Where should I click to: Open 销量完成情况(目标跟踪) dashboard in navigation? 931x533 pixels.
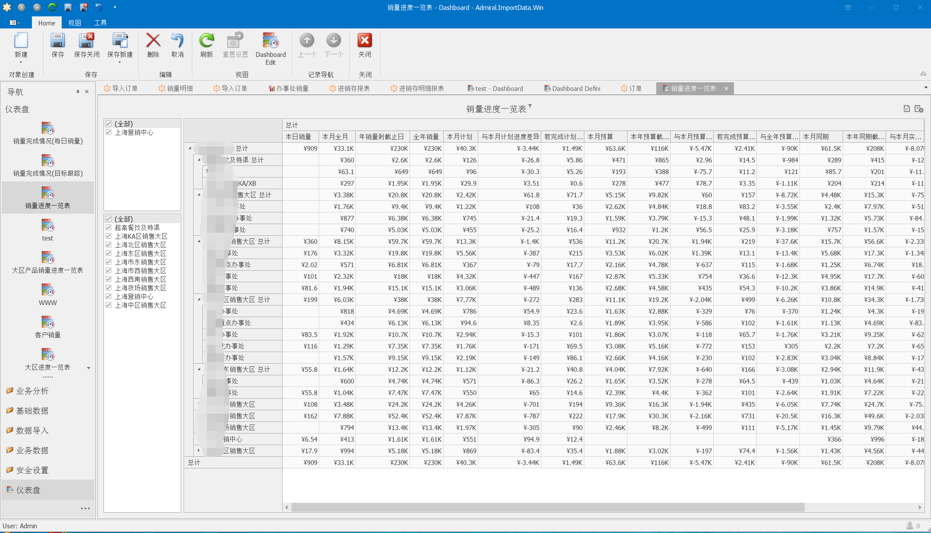click(48, 165)
